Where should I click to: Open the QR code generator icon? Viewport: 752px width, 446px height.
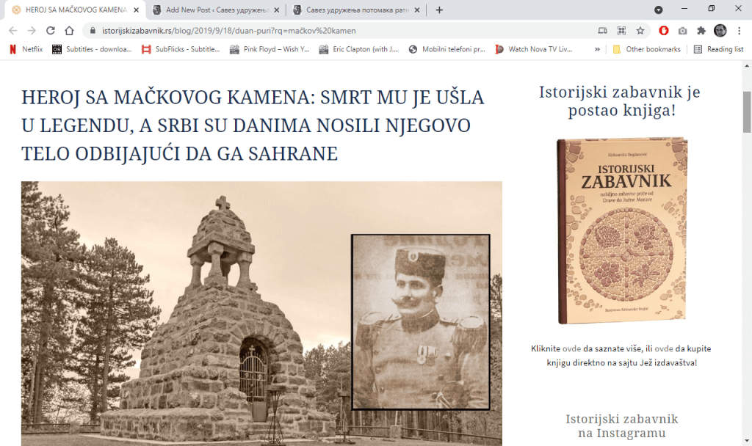click(622, 31)
